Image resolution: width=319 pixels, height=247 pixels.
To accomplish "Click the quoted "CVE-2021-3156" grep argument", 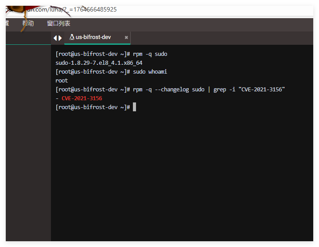I will (x=262, y=90).
